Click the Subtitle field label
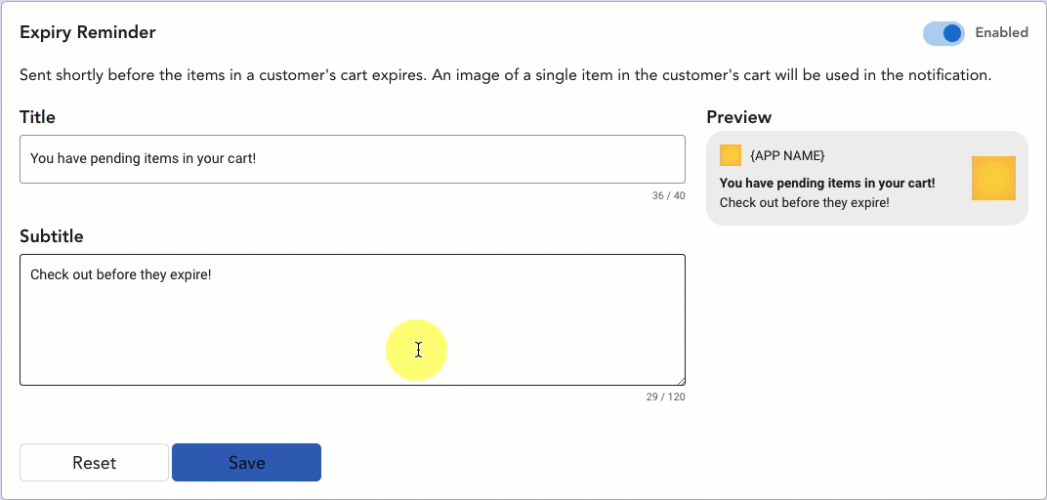Viewport: 1047px width, 500px height. 52,236
